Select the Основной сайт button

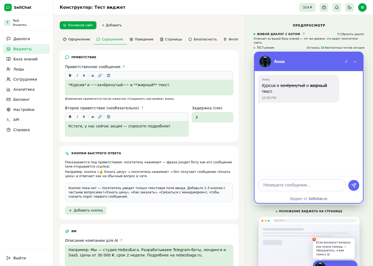click(78, 25)
